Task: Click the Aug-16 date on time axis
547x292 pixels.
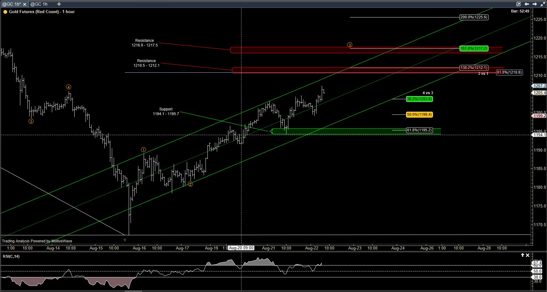Action: coord(139,248)
